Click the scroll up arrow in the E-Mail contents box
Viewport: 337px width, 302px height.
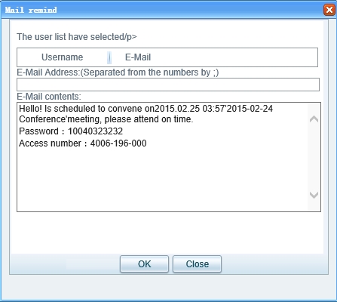pyautogui.click(x=314, y=119)
